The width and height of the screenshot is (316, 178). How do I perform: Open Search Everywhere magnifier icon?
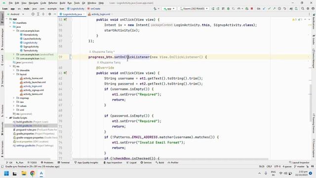coord(303,9)
